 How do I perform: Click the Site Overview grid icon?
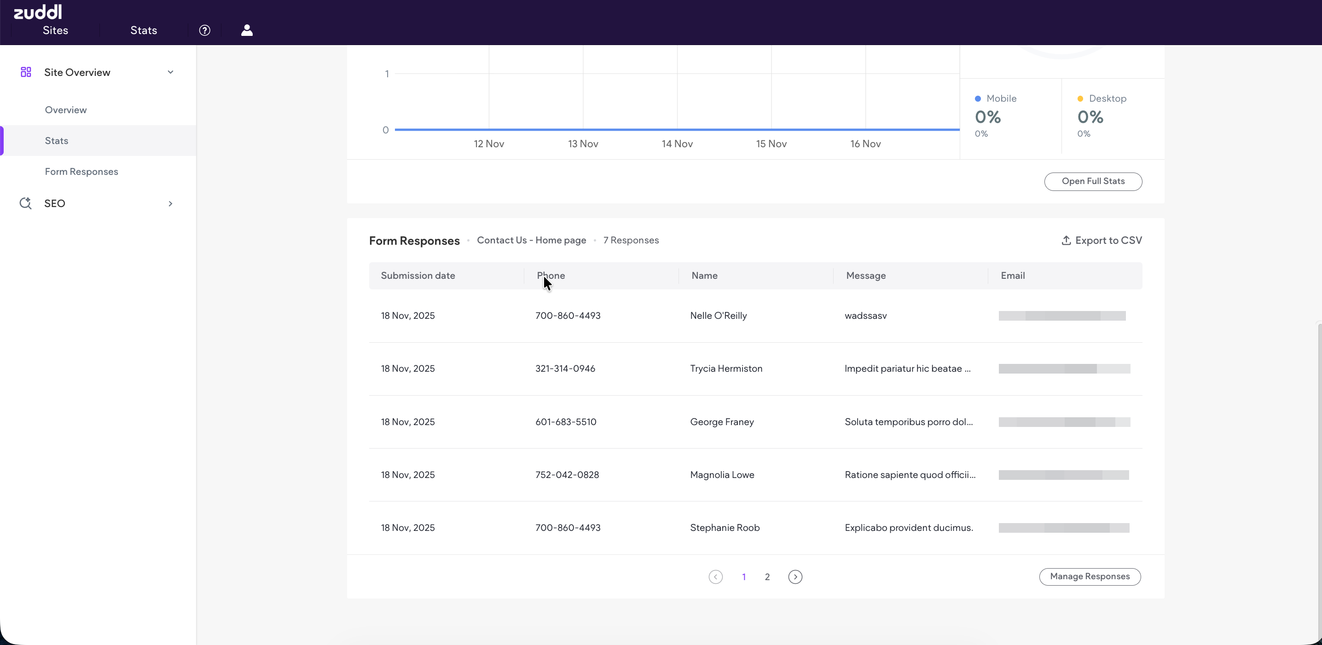(x=26, y=72)
